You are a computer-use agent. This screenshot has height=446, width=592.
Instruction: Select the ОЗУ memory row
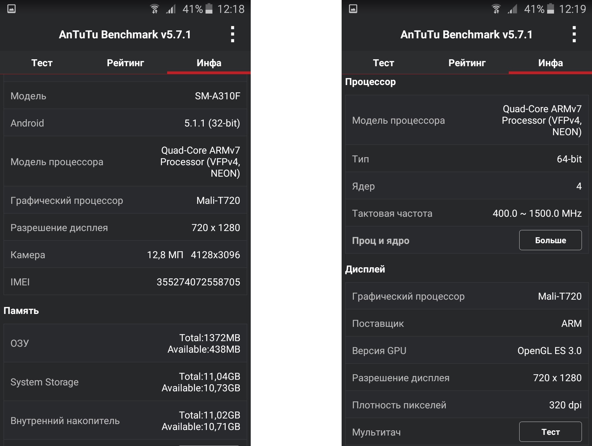[x=125, y=343]
